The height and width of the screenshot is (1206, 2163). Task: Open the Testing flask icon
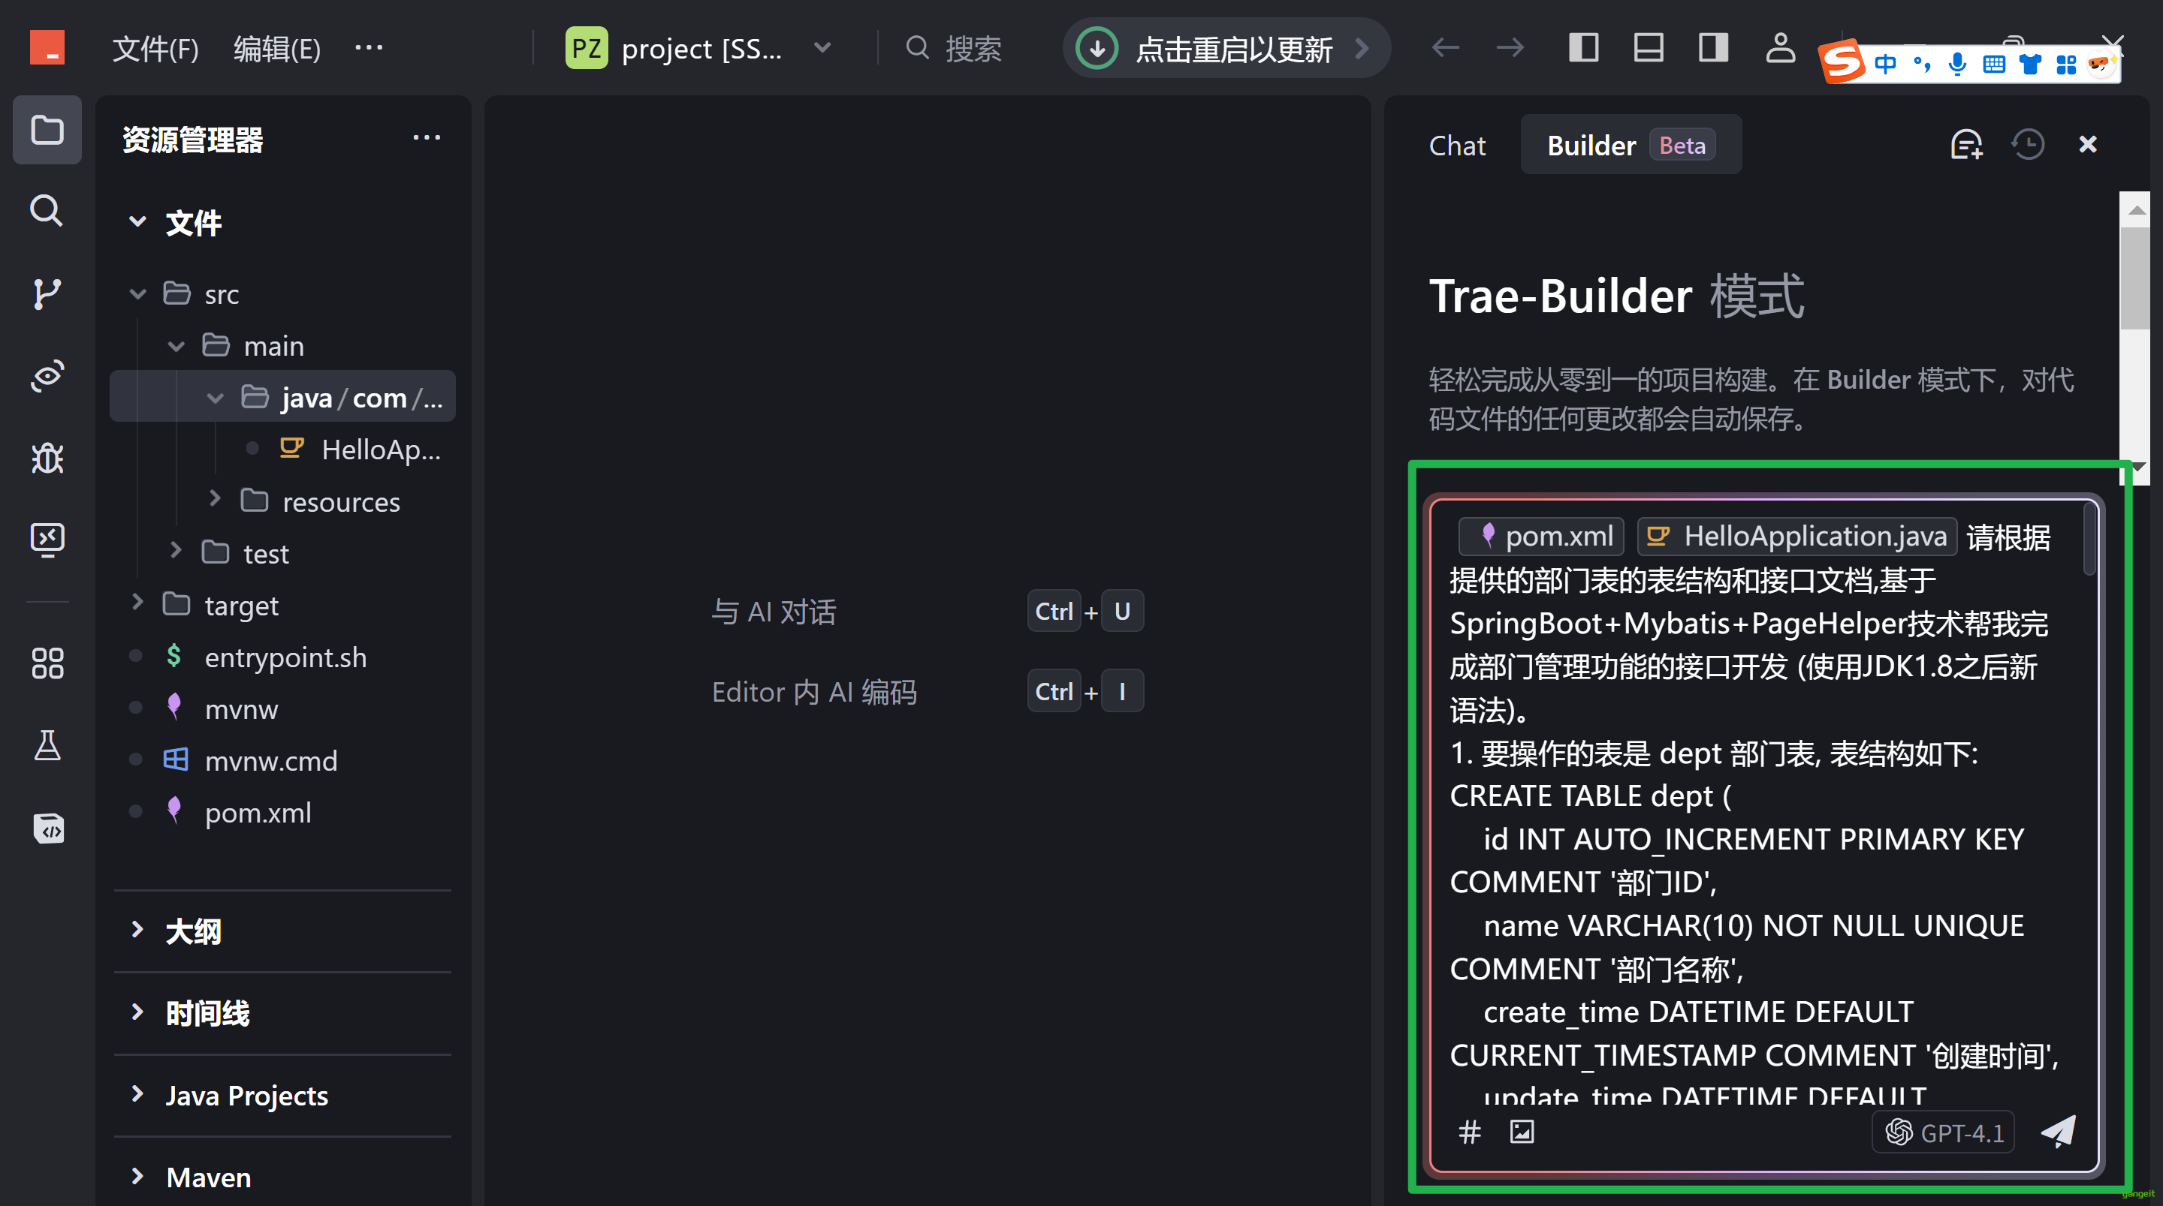point(47,745)
